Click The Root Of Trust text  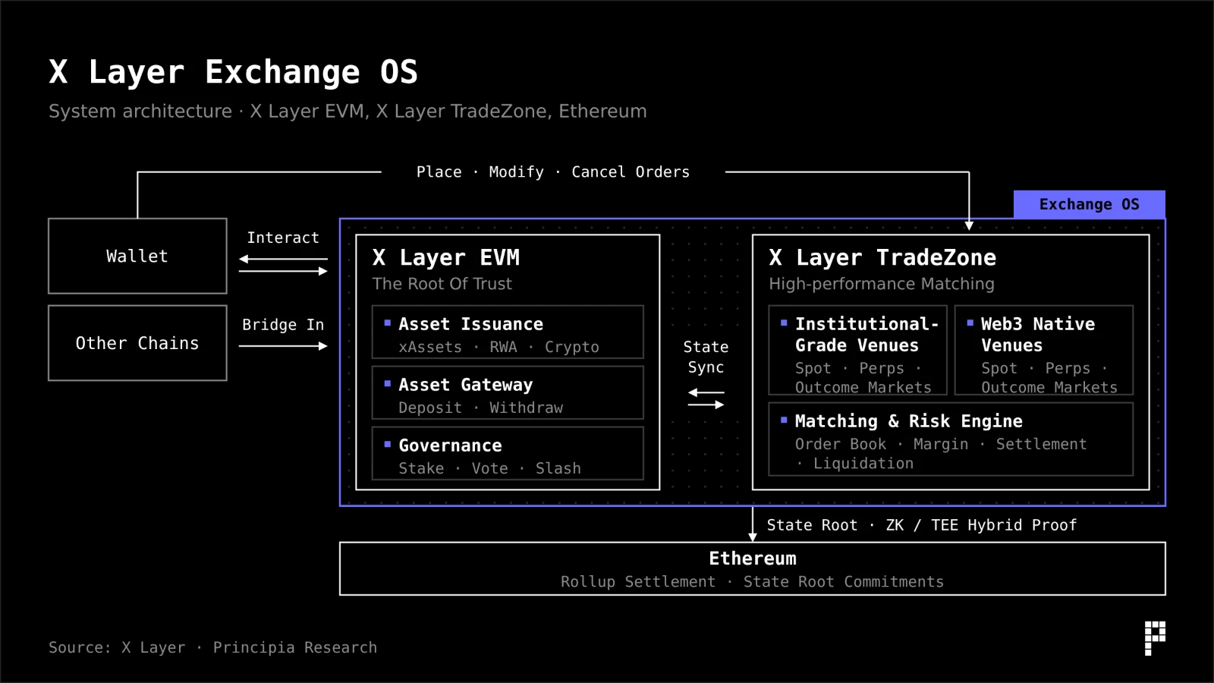point(442,284)
